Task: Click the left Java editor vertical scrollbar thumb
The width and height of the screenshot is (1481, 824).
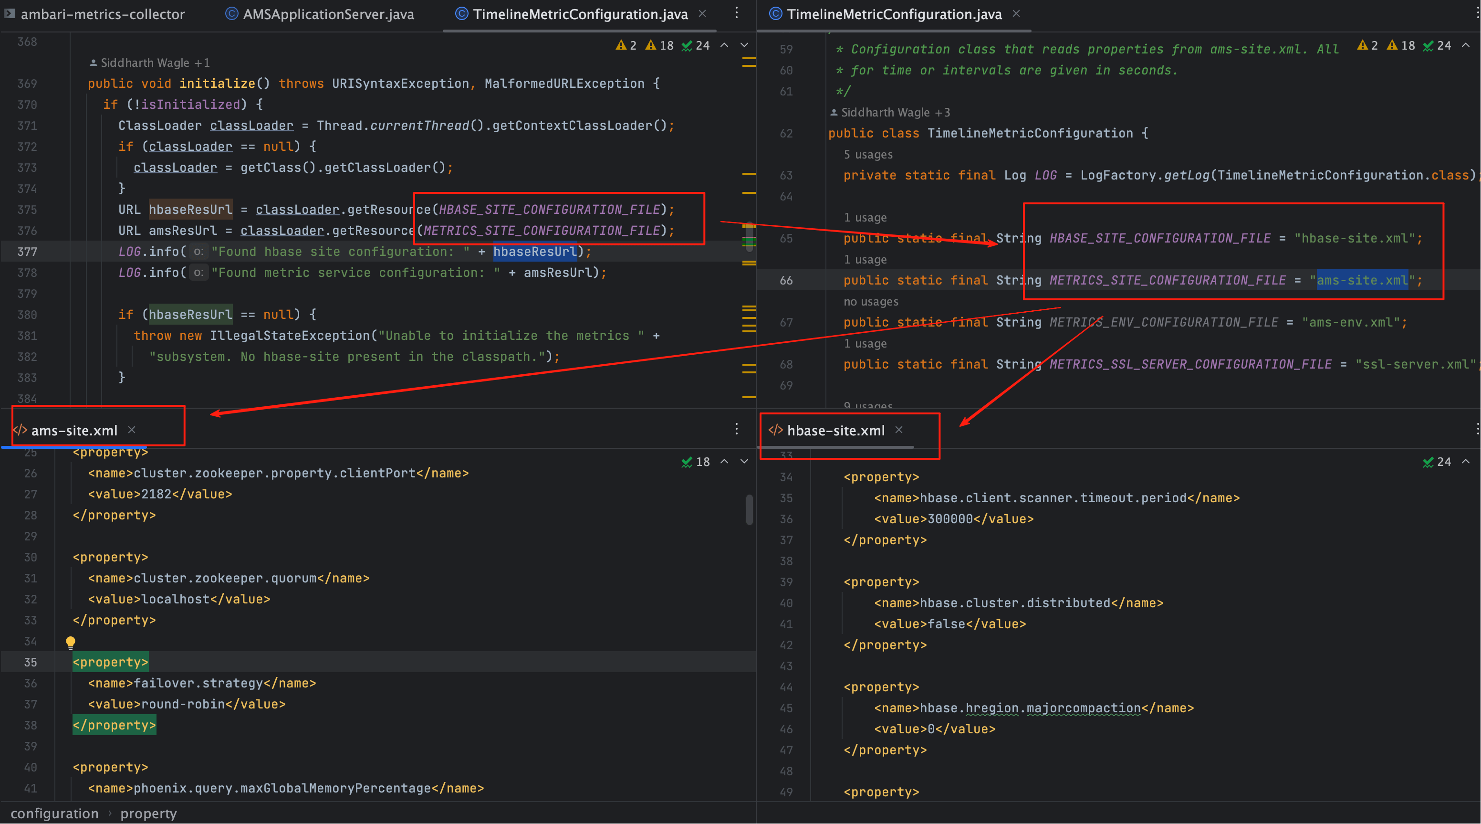Action: (749, 237)
